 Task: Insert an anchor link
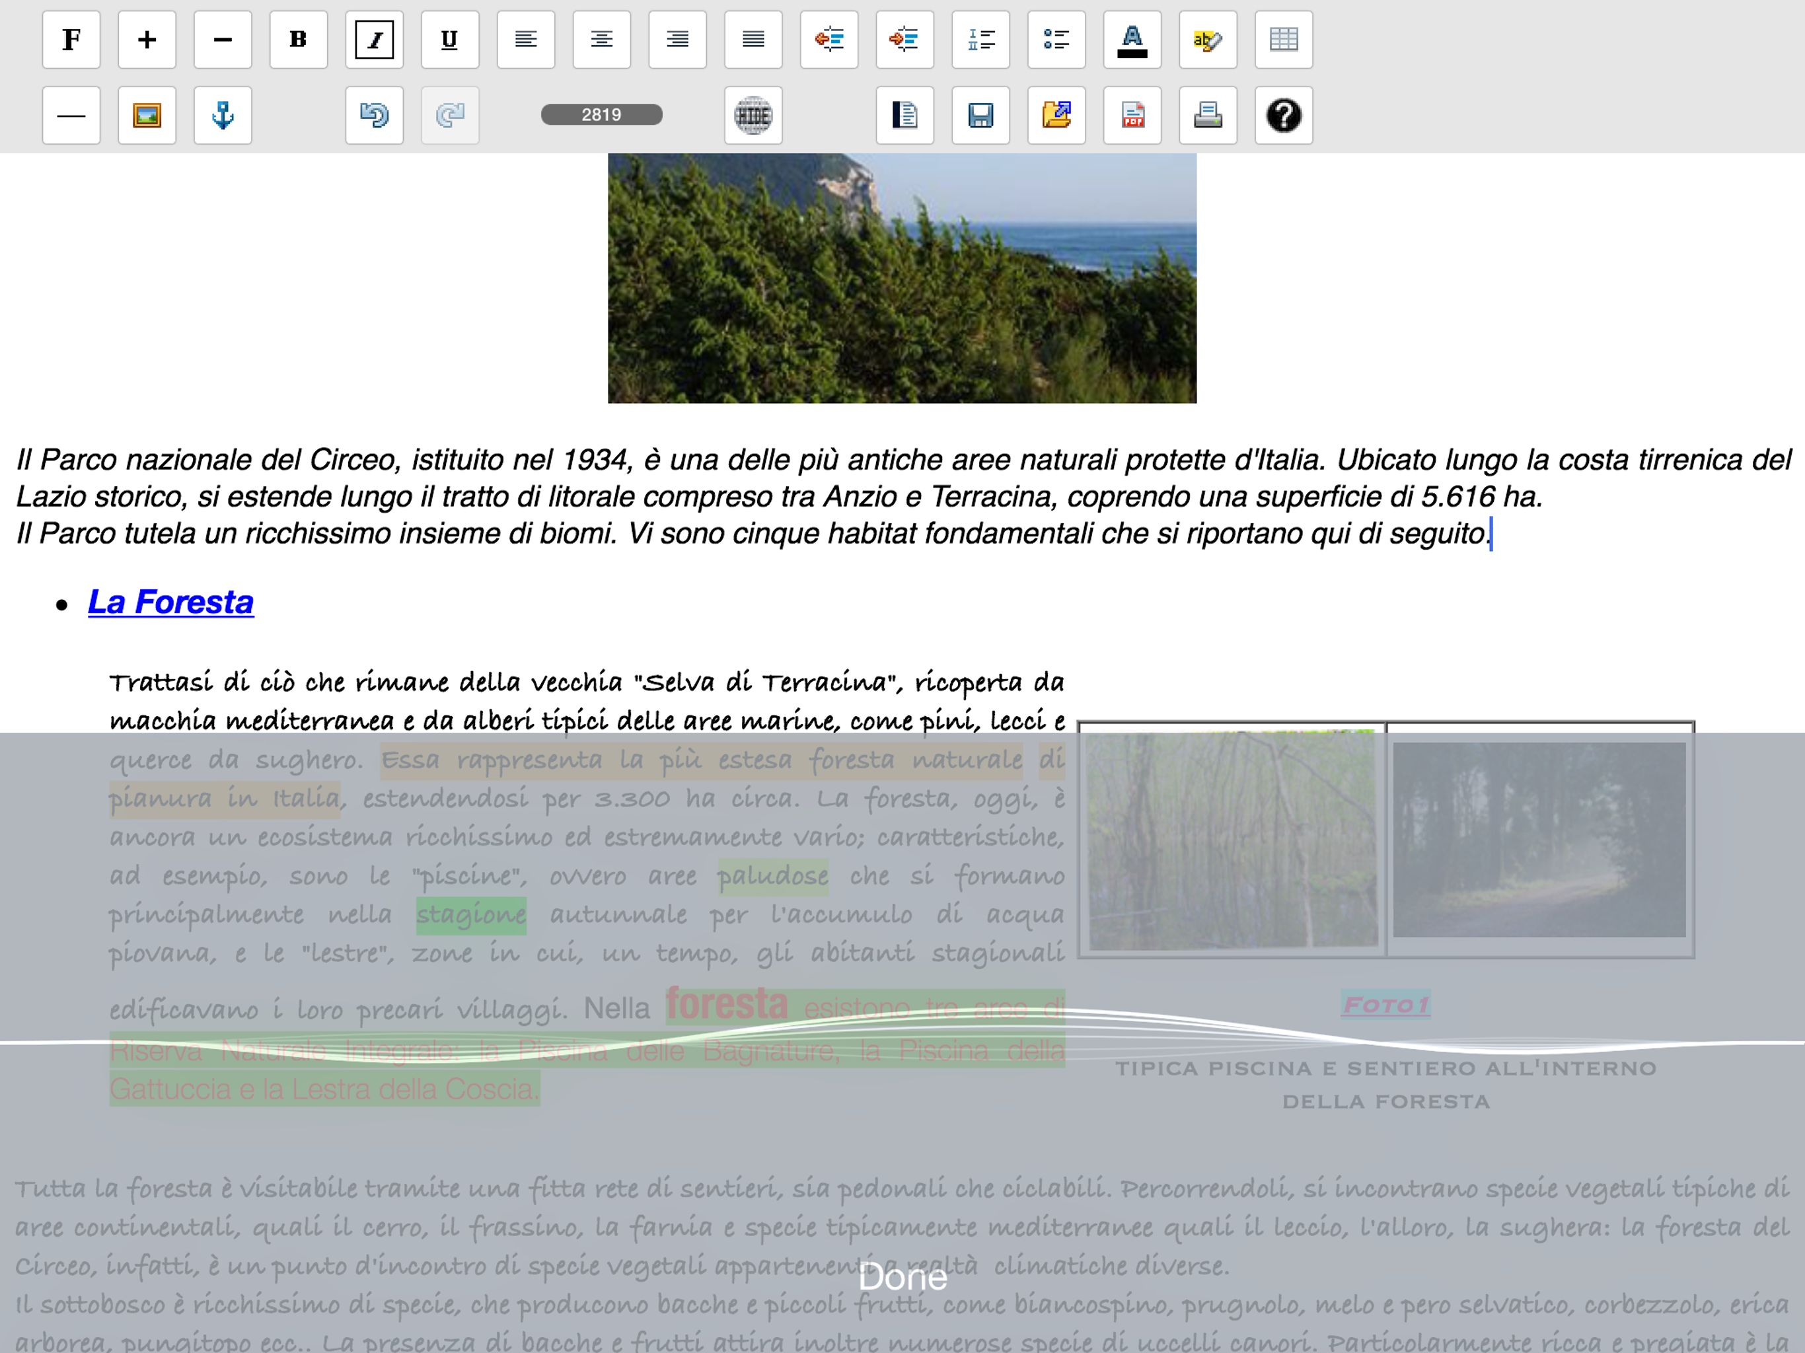223,115
